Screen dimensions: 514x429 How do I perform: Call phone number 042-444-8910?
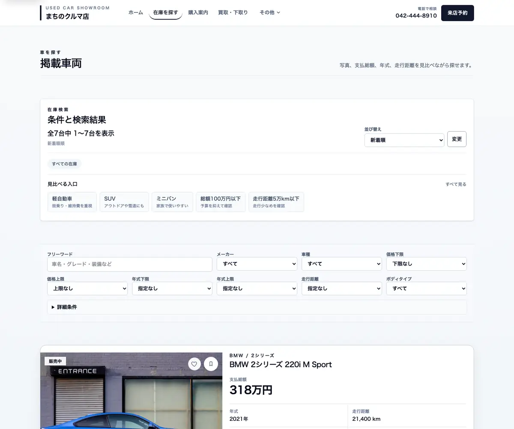[416, 15]
